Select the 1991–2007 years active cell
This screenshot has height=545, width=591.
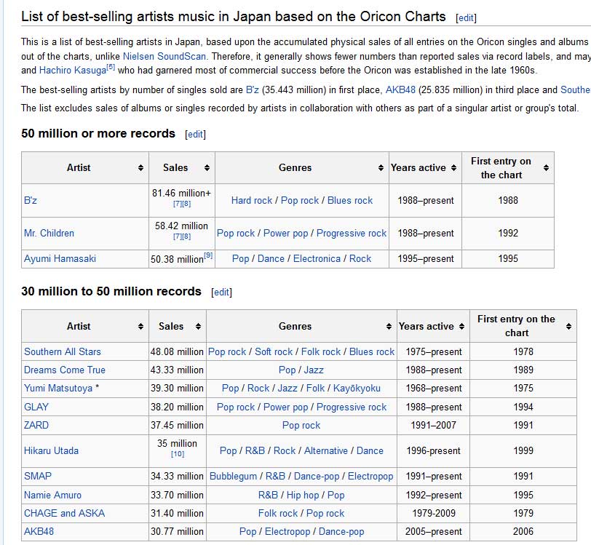[434, 425]
